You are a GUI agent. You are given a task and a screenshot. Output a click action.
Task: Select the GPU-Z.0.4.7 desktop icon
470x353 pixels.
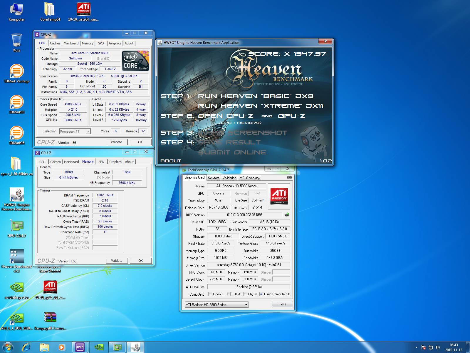click(16, 228)
